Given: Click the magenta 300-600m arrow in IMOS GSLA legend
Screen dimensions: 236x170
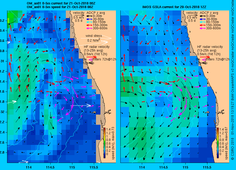Looking at the screenshot, I should [x=202, y=28].
